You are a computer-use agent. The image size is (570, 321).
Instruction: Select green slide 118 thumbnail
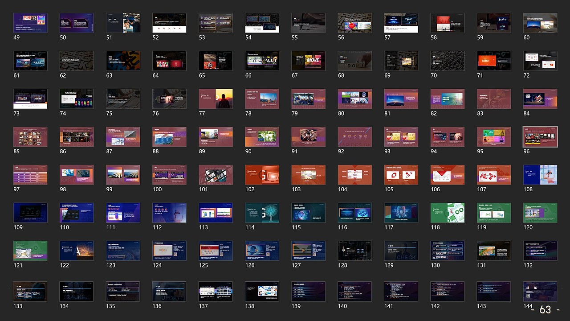447,213
